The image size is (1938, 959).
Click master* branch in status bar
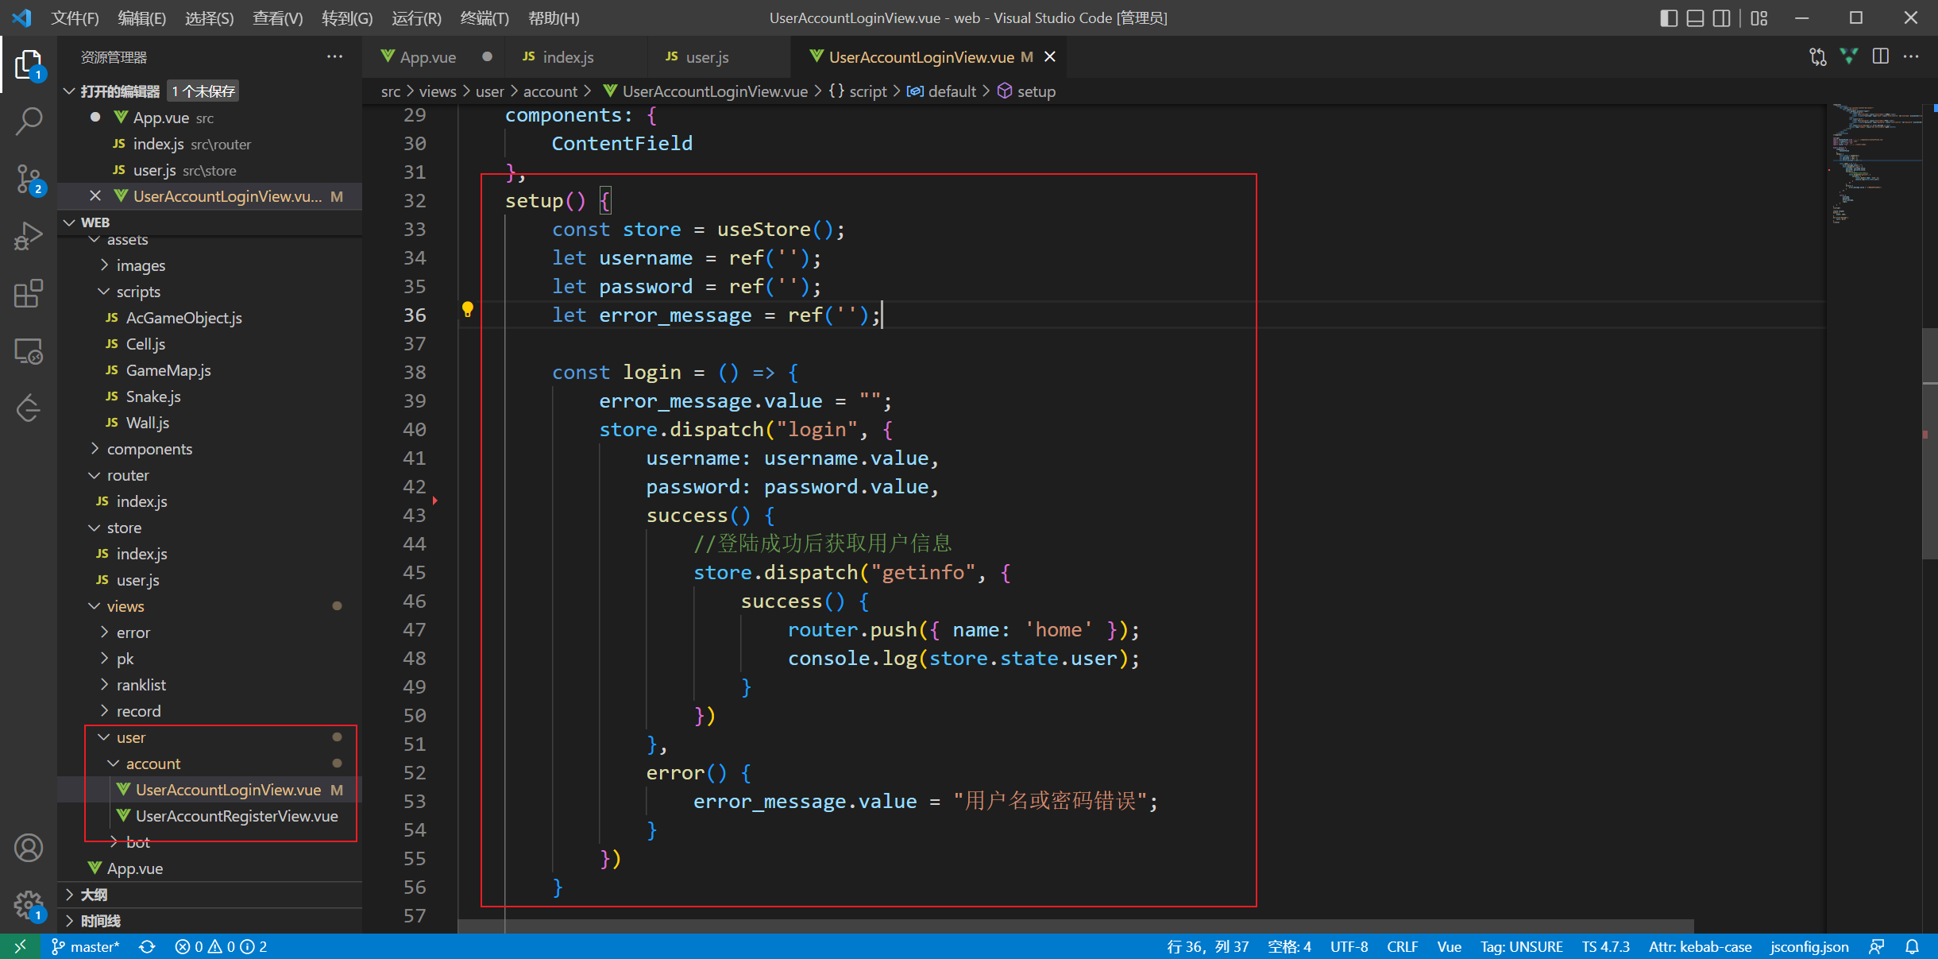click(86, 946)
